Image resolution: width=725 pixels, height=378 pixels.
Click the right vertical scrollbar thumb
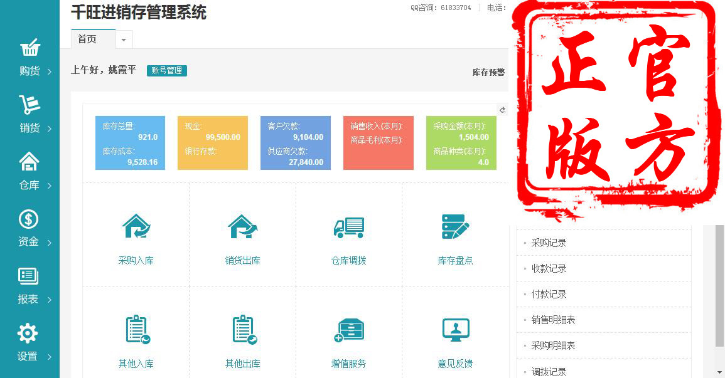point(719,285)
